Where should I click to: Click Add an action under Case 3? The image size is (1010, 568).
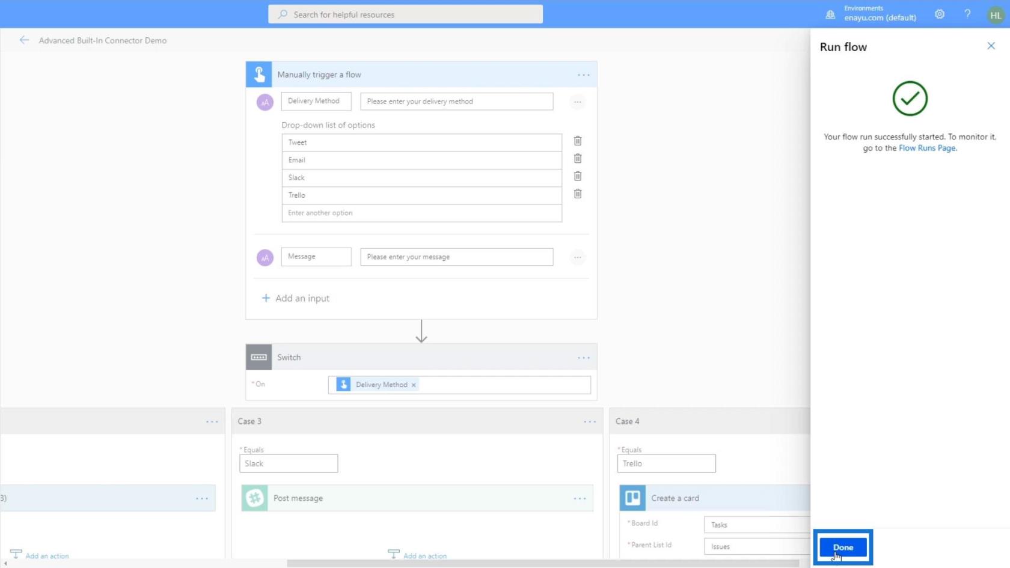click(418, 555)
